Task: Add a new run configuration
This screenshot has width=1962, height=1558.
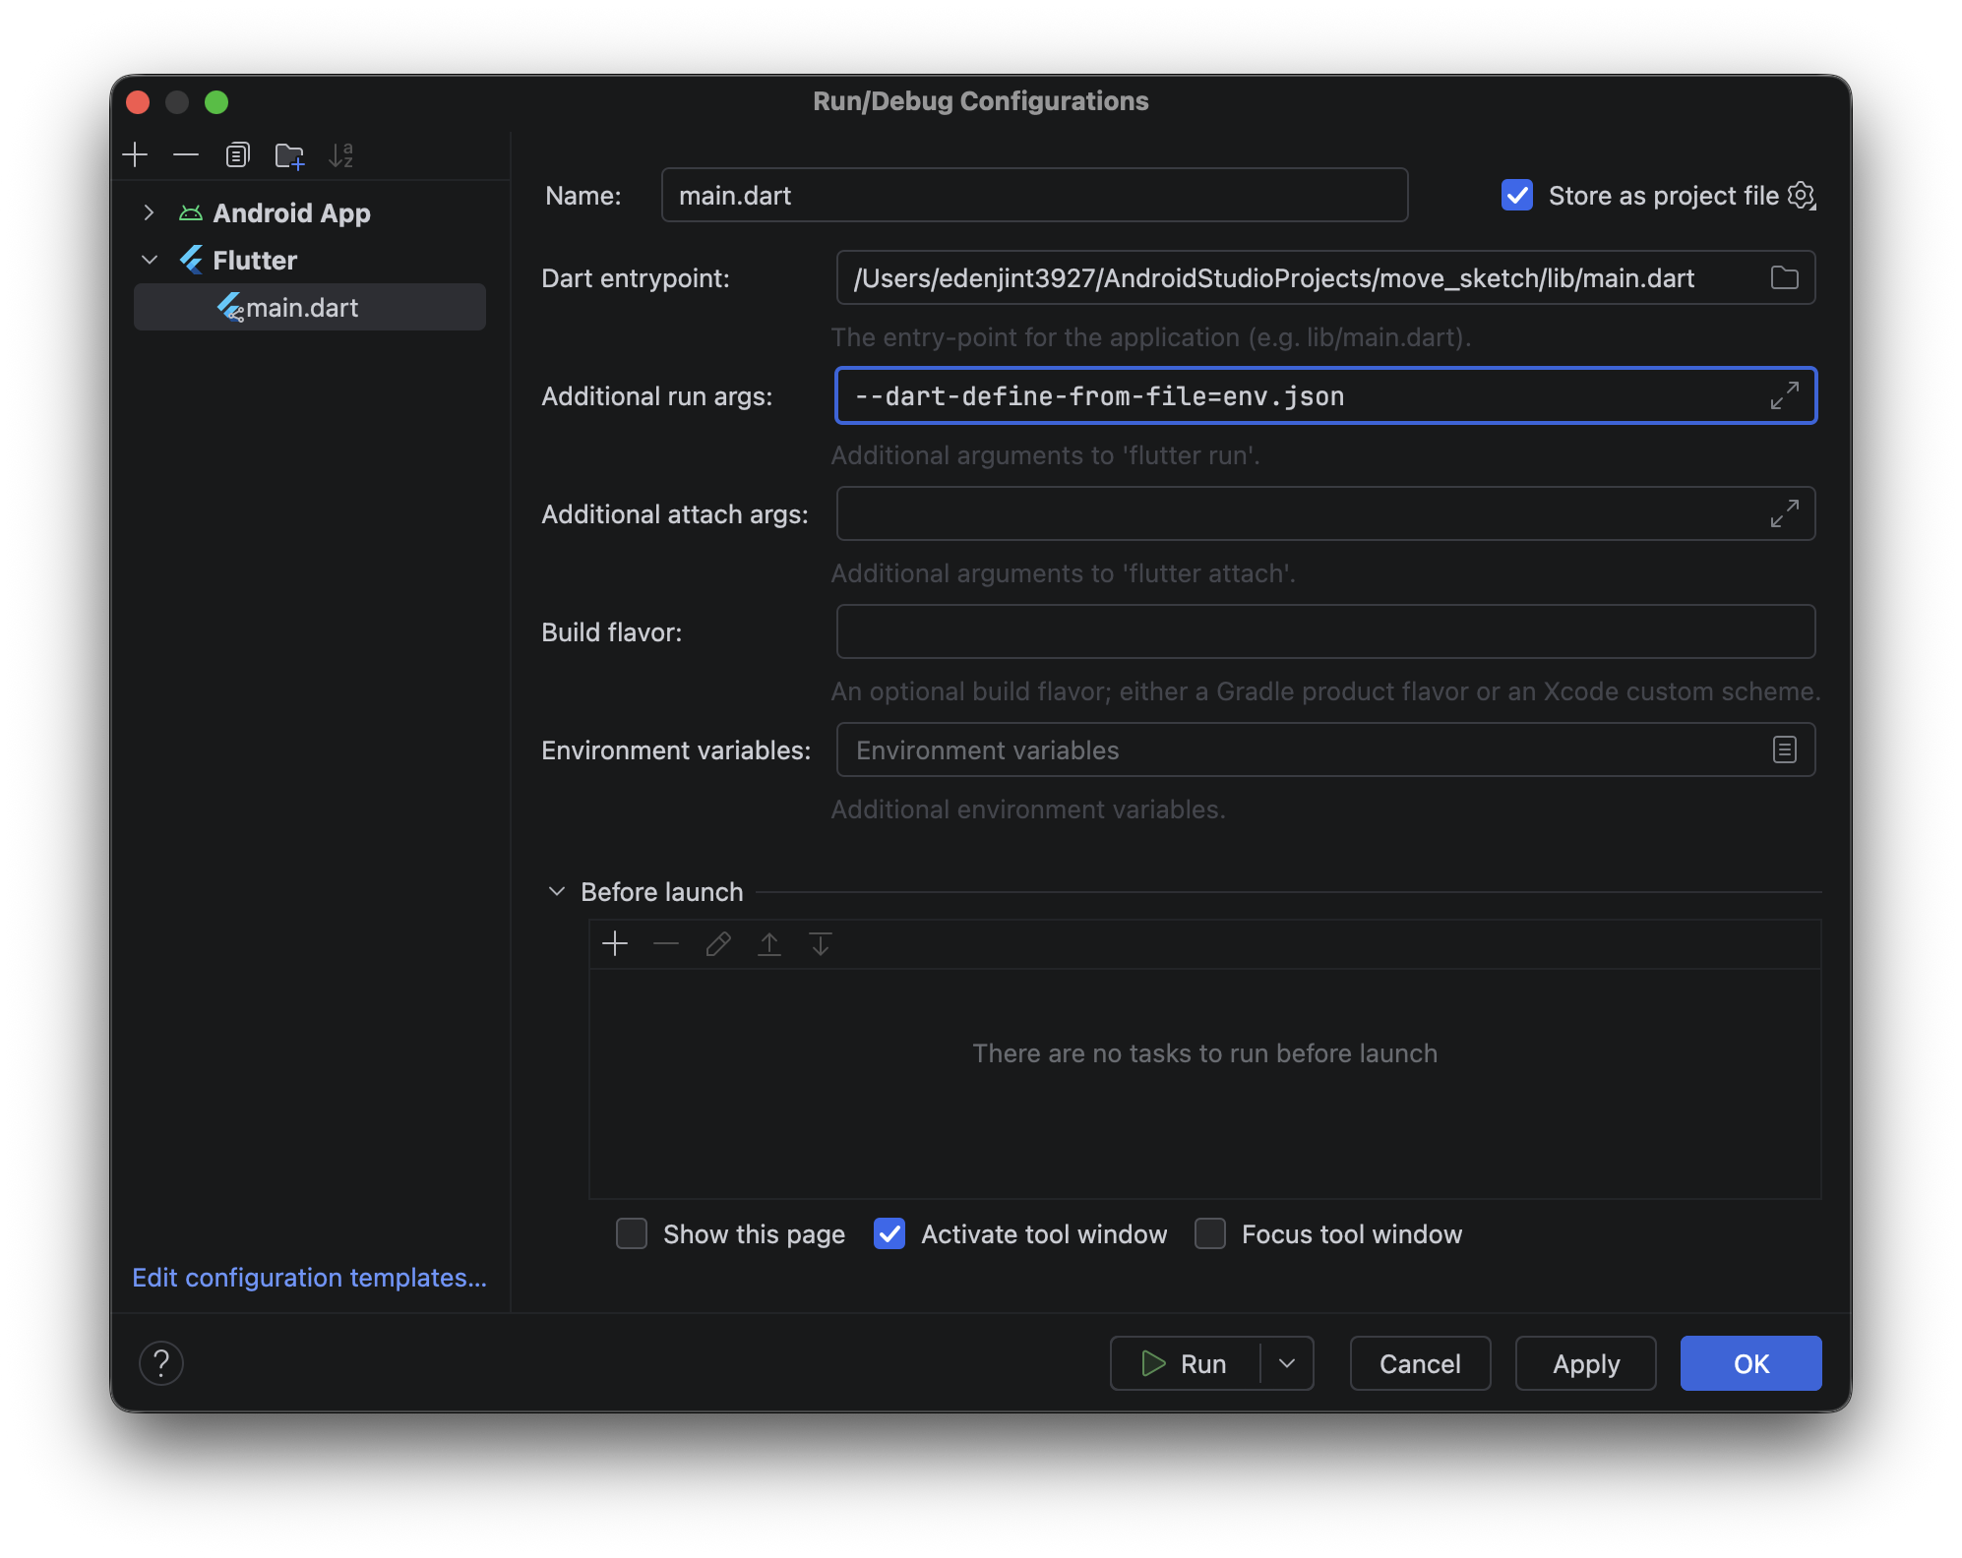Action: pos(136,154)
